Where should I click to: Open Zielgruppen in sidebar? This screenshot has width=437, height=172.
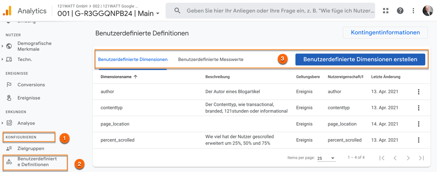31,148
